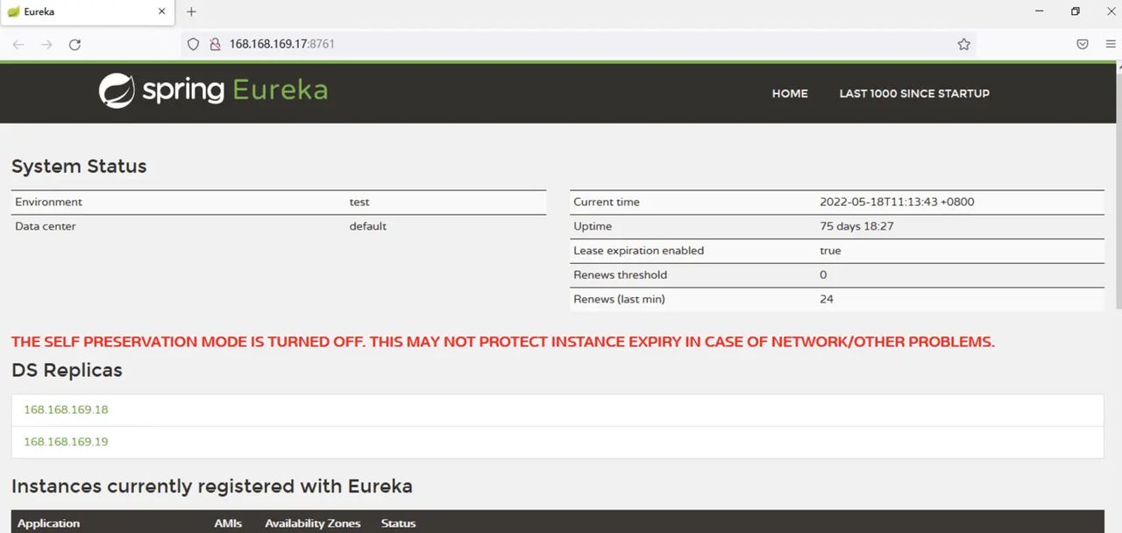Open the tracking protection shield icon
The width and height of the screenshot is (1122, 533).
(192, 44)
